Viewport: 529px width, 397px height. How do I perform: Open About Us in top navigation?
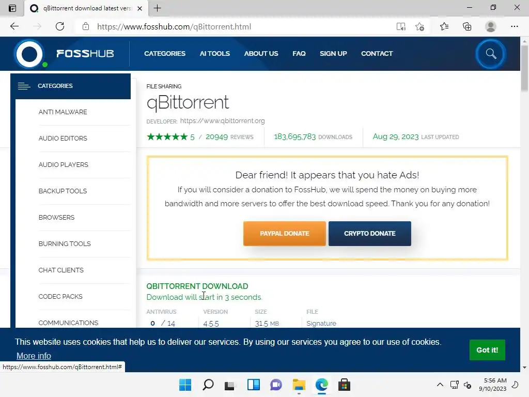261,54
